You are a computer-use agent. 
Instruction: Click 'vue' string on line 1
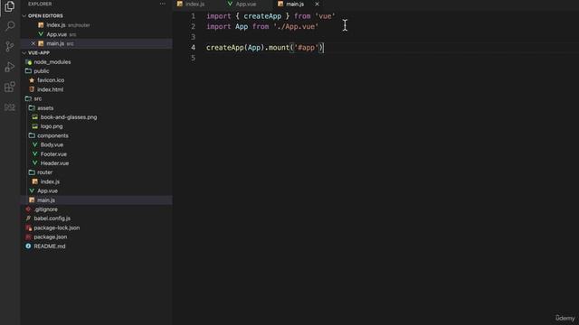325,16
